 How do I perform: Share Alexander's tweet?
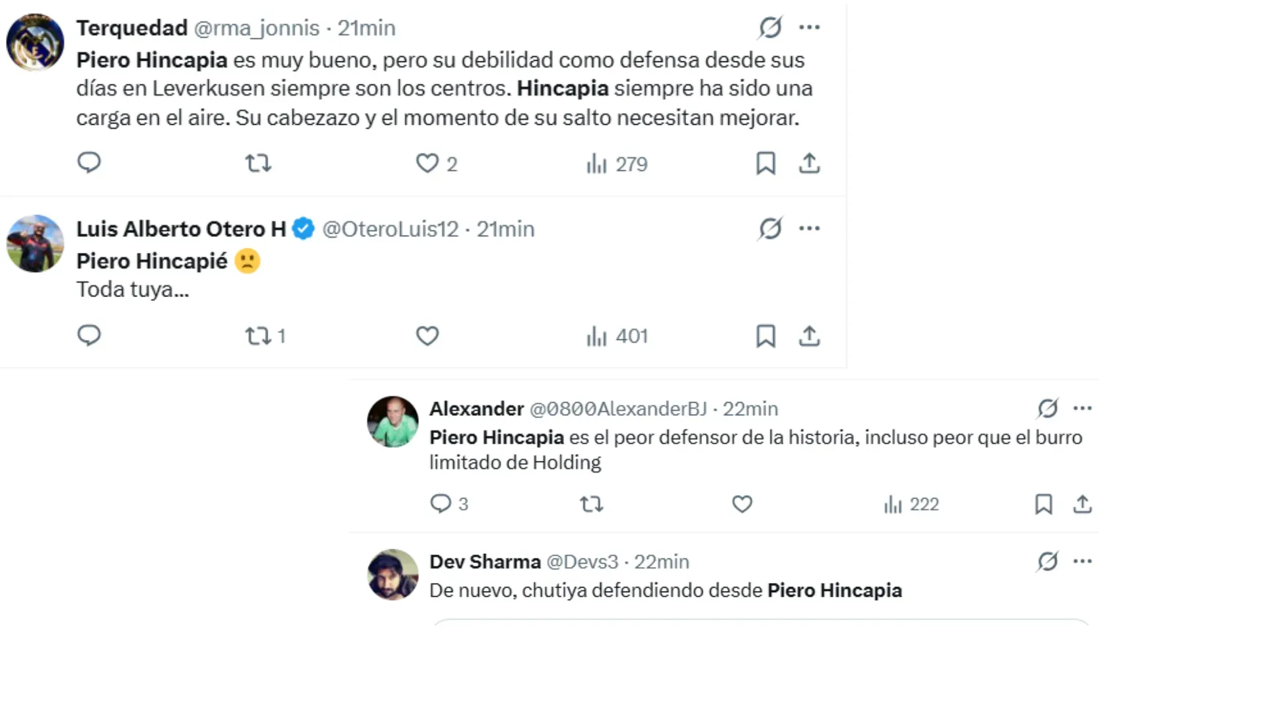point(1083,504)
